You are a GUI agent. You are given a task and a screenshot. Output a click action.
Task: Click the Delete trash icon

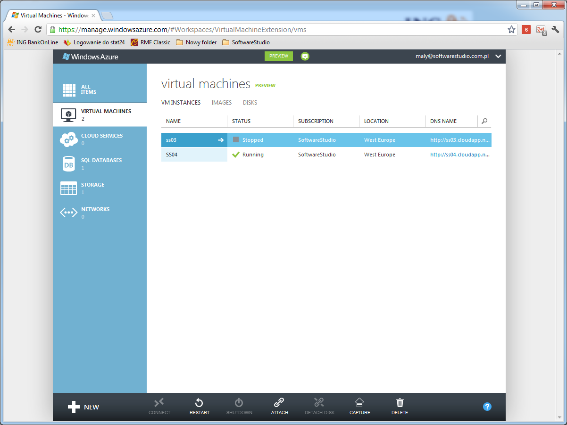coord(400,403)
